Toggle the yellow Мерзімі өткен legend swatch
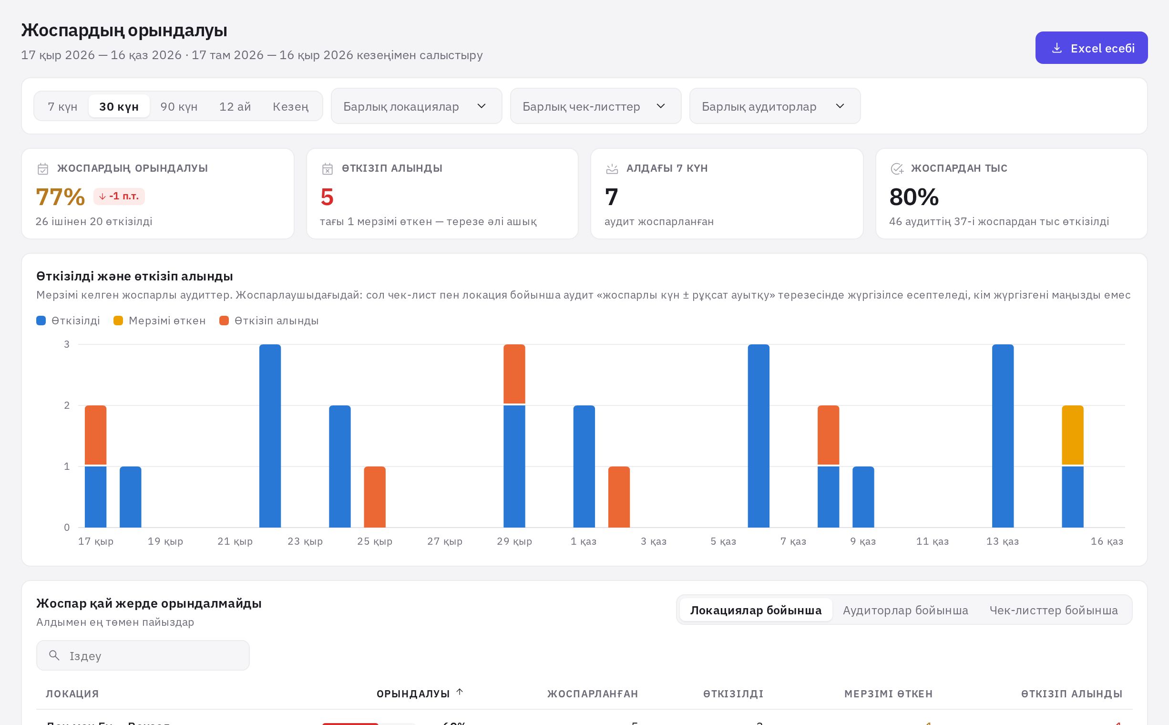Viewport: 1169px width, 725px height. pyautogui.click(x=118, y=321)
